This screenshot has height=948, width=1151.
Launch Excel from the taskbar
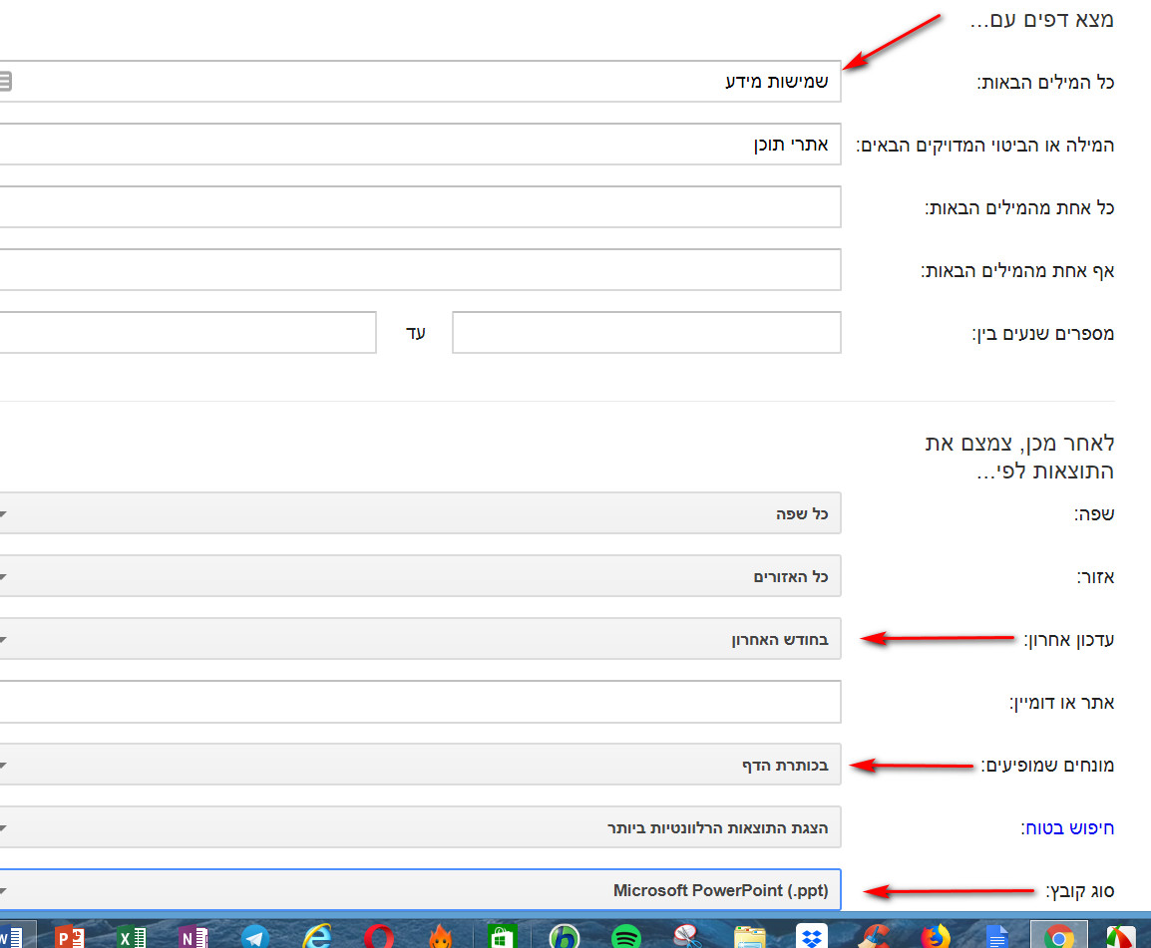pos(132,936)
